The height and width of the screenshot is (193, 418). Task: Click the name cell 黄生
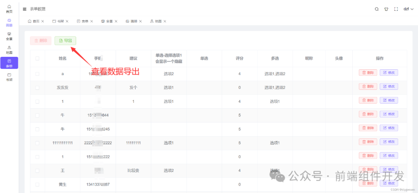pyautogui.click(x=63, y=184)
